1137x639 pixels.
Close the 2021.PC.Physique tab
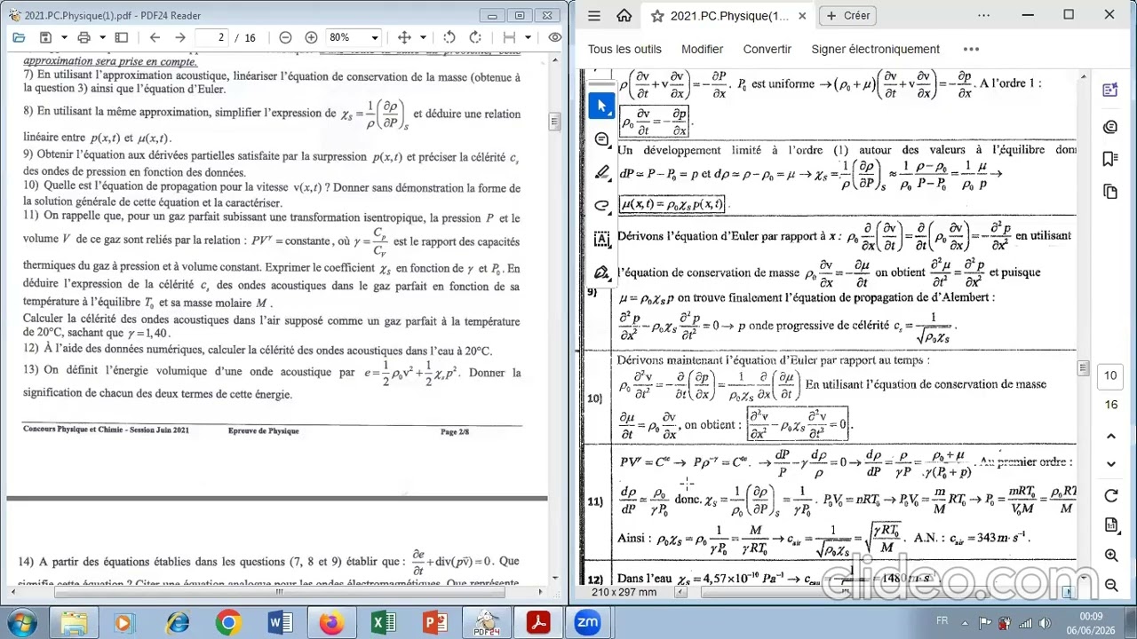802,16
